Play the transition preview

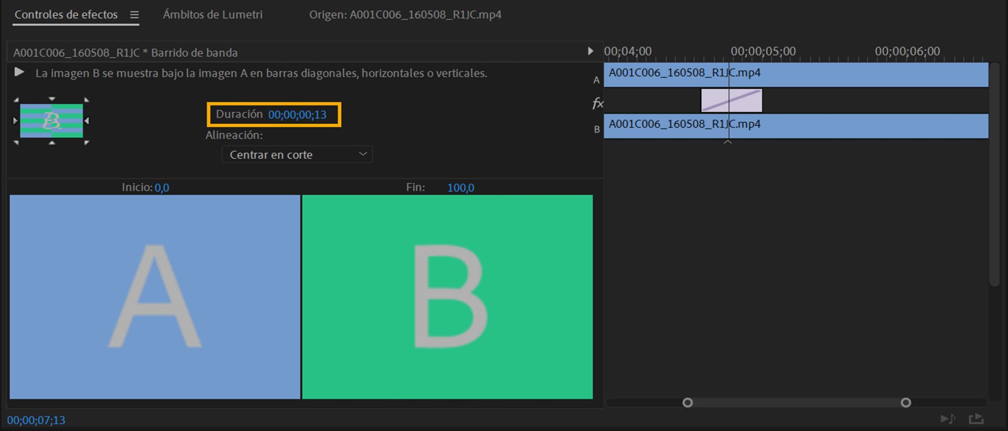19,72
